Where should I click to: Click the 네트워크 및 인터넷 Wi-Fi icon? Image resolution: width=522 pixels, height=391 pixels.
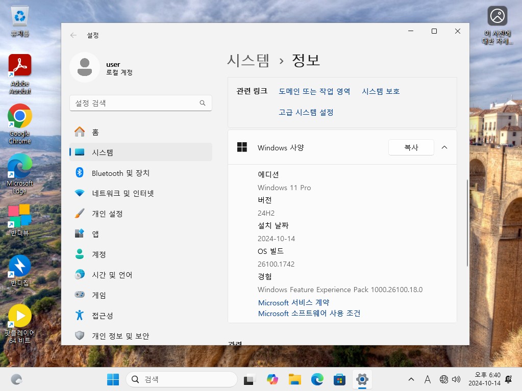(x=80, y=193)
